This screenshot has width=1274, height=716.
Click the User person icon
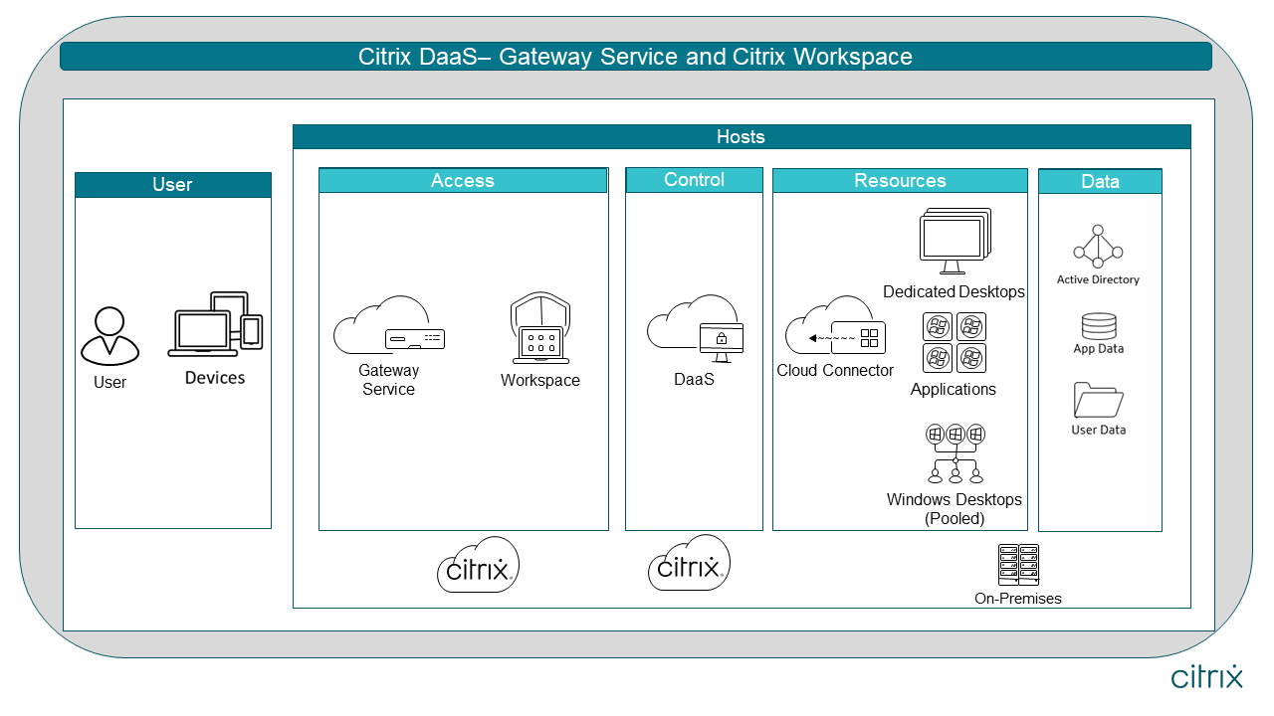tap(109, 336)
